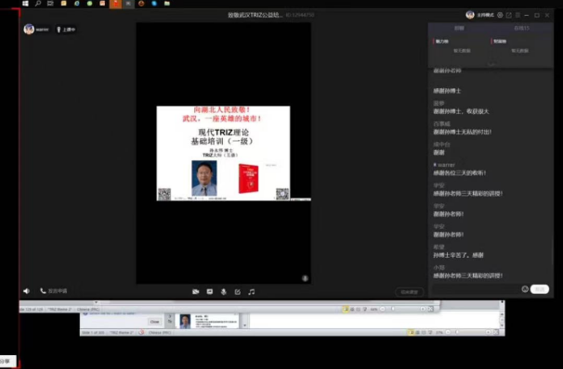This screenshot has width=563, height=369.
Task: Switch to the discussion tab
Action: pyautogui.click(x=459, y=28)
